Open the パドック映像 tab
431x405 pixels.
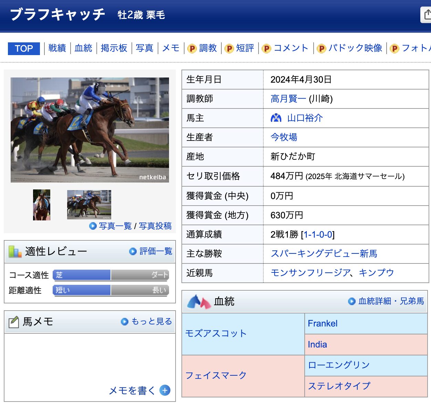[x=355, y=48]
